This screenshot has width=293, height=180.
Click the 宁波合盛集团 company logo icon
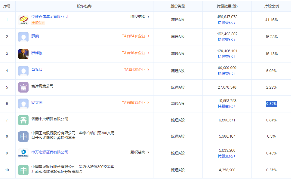pyautogui.click(x=23, y=20)
